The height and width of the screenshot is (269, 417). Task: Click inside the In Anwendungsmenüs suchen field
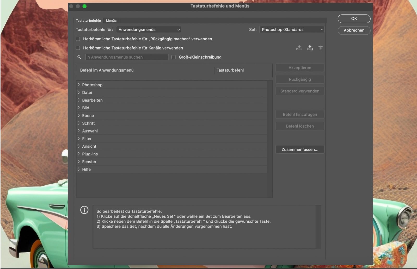click(127, 57)
